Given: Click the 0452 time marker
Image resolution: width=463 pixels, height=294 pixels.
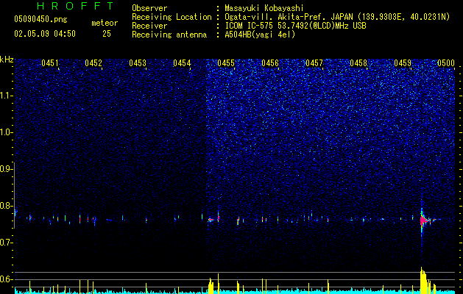Looking at the screenshot, I should coord(93,63).
